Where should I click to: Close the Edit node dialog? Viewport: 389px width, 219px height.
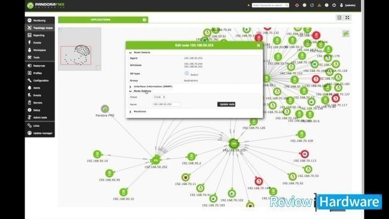259,45
